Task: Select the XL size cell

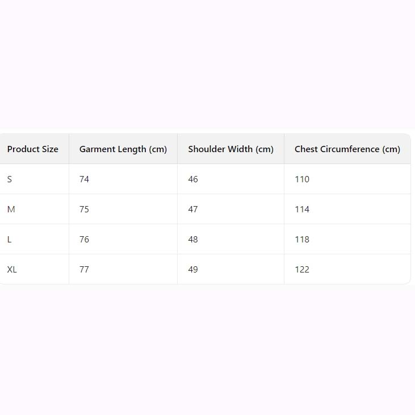Action: (x=12, y=270)
